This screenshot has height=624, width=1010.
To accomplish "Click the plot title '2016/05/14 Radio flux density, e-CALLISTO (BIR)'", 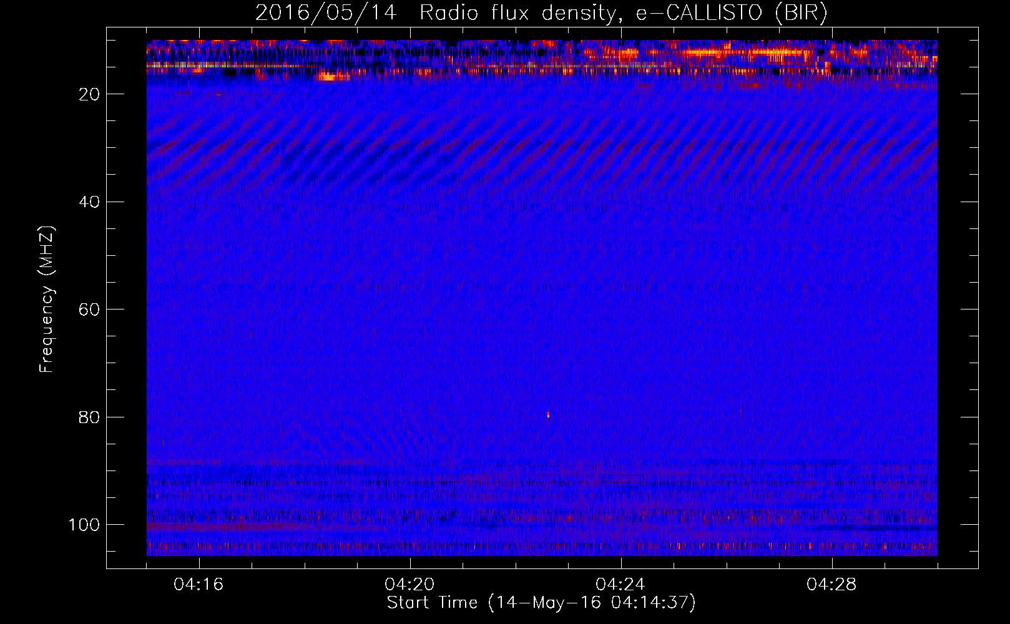I will pos(541,12).
